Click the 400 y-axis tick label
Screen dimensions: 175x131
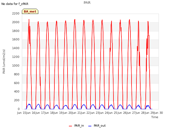(17, 92)
